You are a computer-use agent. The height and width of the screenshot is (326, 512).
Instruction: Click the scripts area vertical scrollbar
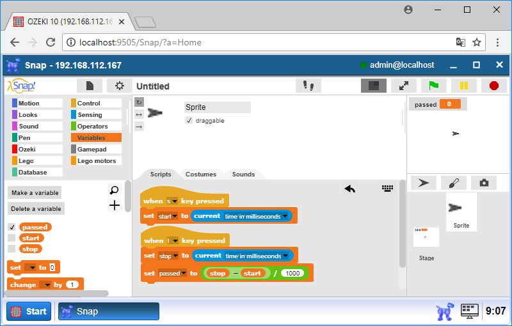(403, 224)
